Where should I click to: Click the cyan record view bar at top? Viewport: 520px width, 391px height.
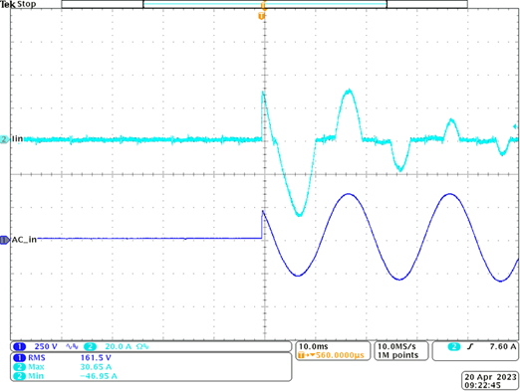[x=265, y=4]
